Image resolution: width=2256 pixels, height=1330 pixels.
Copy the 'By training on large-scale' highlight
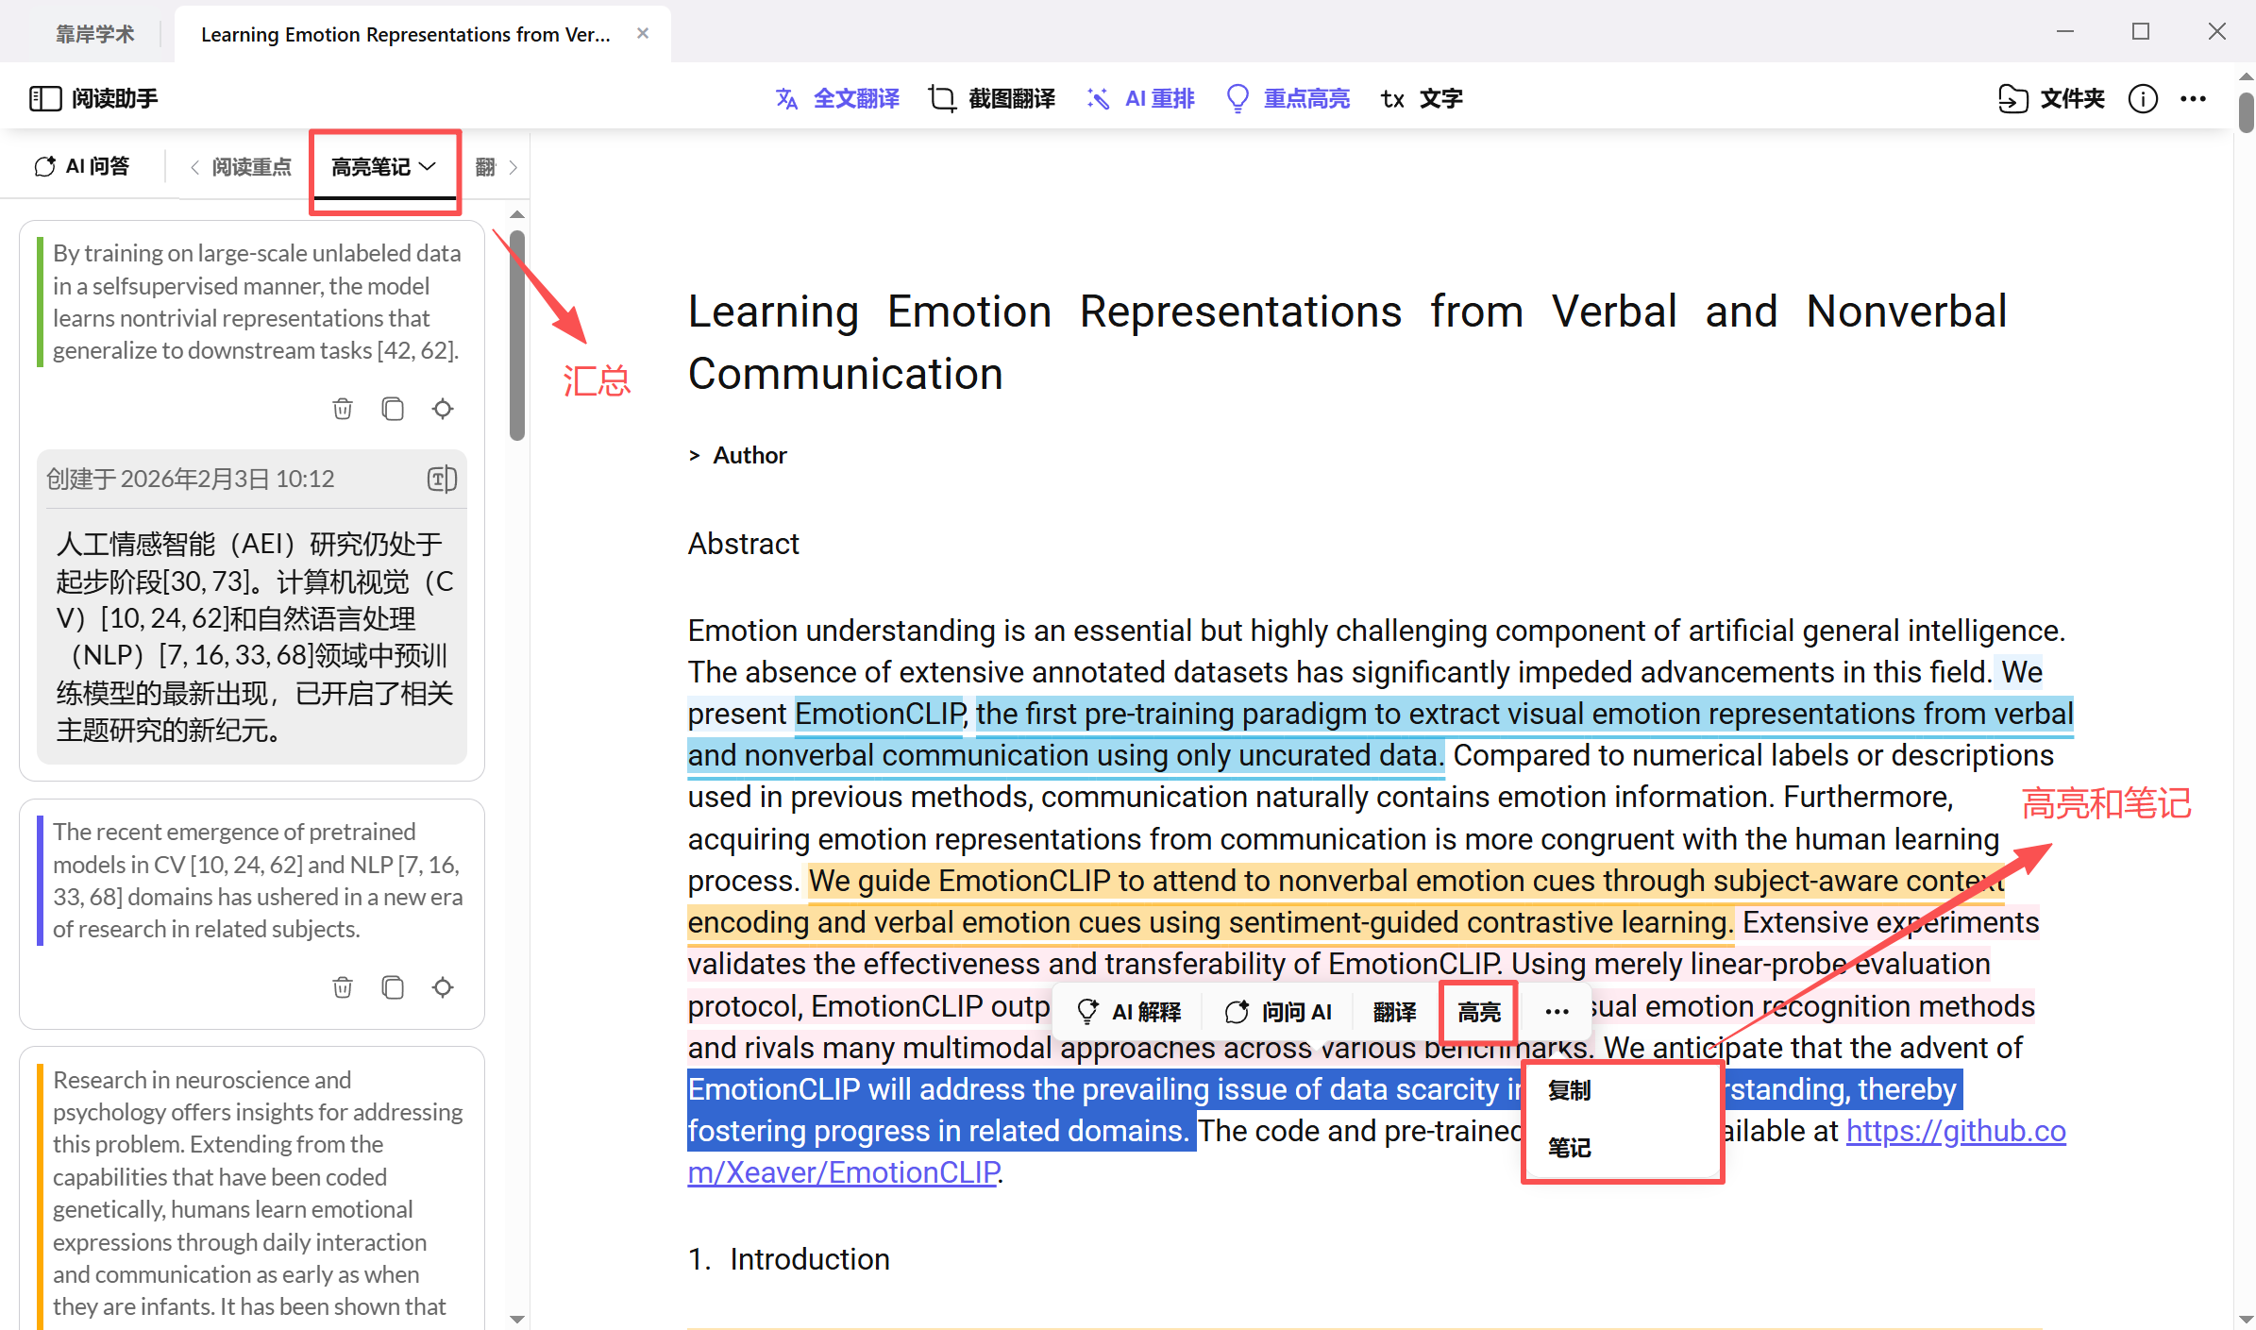[393, 409]
